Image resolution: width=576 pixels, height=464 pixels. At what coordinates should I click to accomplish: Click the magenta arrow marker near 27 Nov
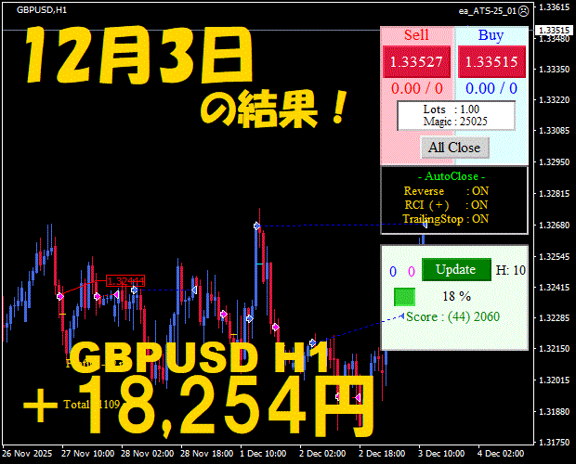pyautogui.click(x=60, y=296)
